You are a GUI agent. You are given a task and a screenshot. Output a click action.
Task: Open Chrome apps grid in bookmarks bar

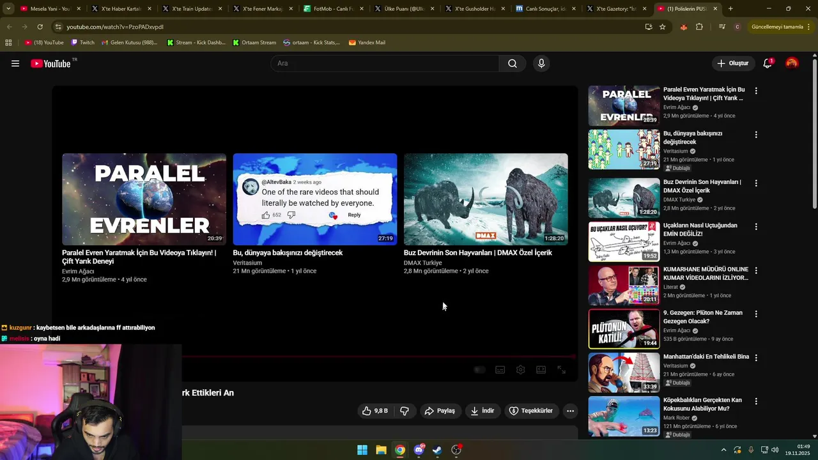pyautogui.click(x=8, y=43)
